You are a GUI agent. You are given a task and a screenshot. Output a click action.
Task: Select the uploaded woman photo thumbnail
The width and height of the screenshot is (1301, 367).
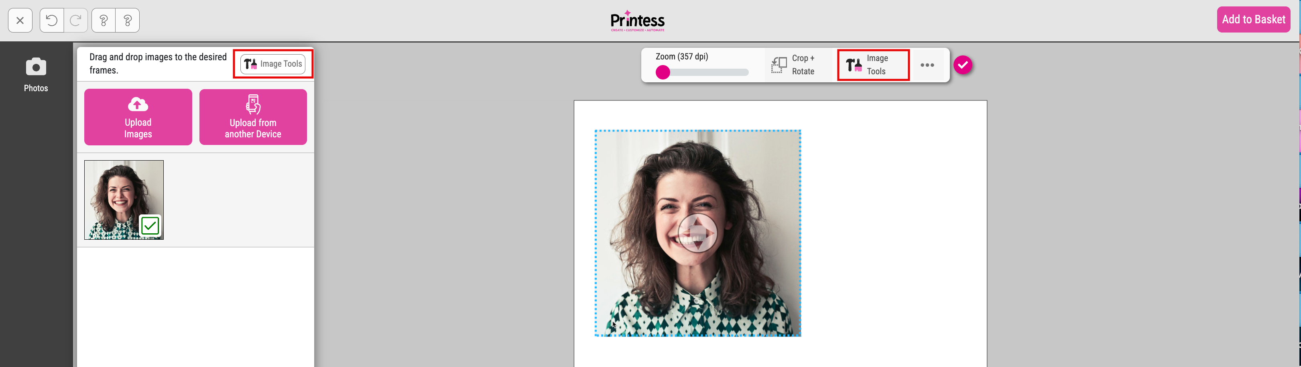click(116, 192)
